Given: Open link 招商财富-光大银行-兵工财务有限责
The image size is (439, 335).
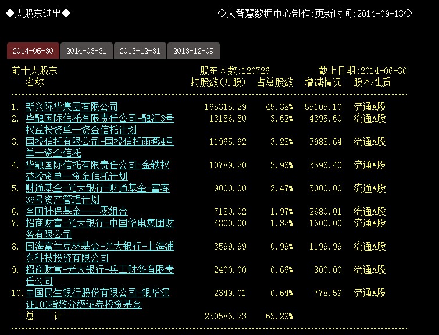Looking at the screenshot, I should tap(99, 269).
